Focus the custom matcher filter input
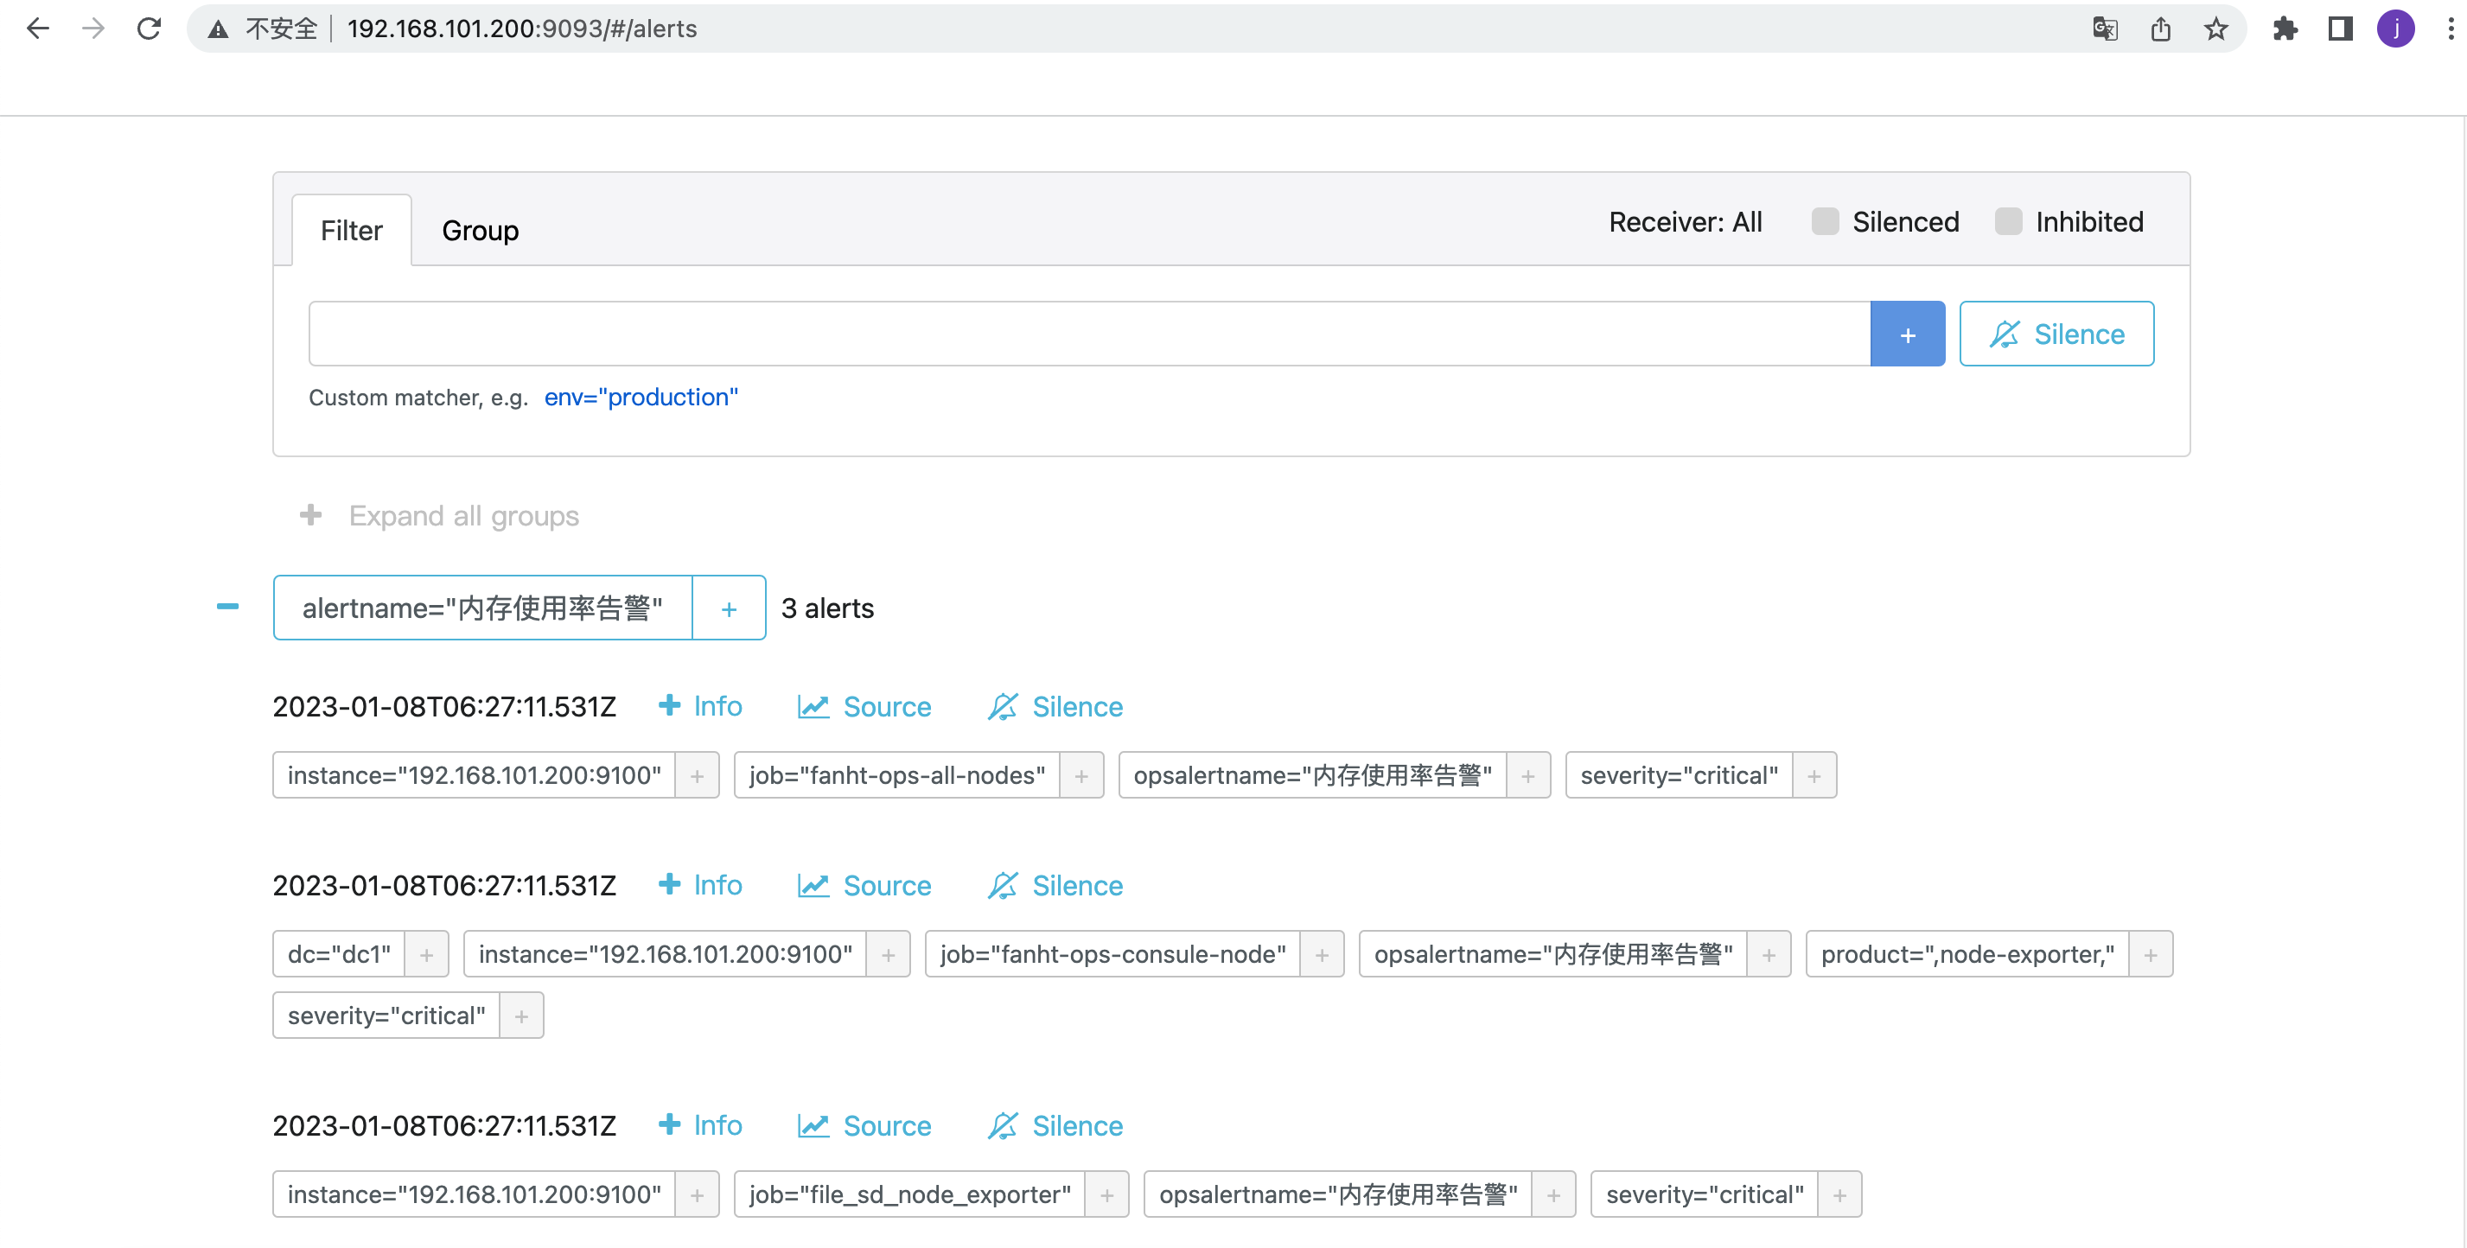 (1089, 334)
